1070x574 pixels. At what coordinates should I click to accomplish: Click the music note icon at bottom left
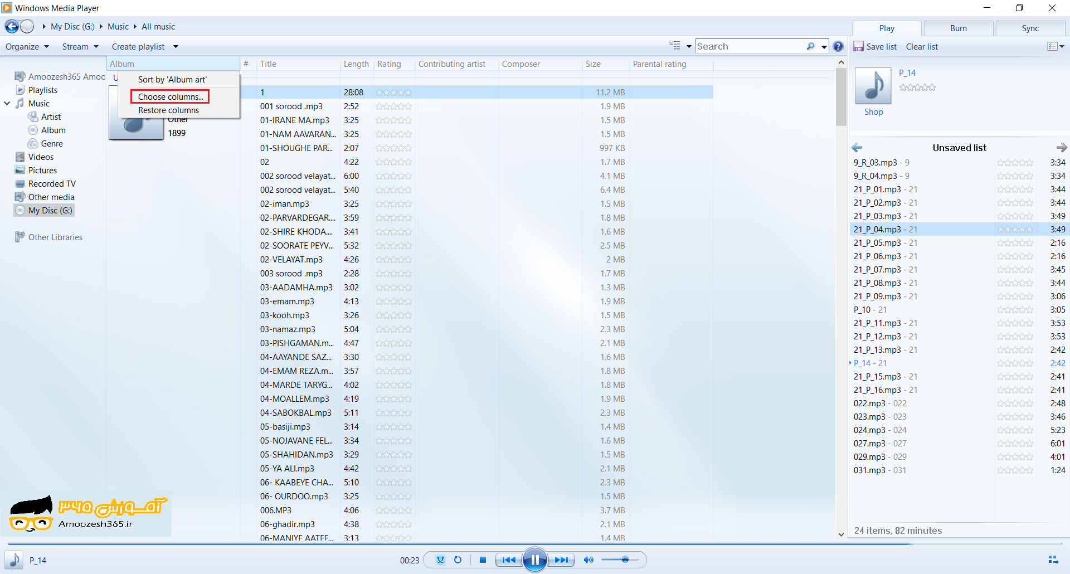[14, 560]
